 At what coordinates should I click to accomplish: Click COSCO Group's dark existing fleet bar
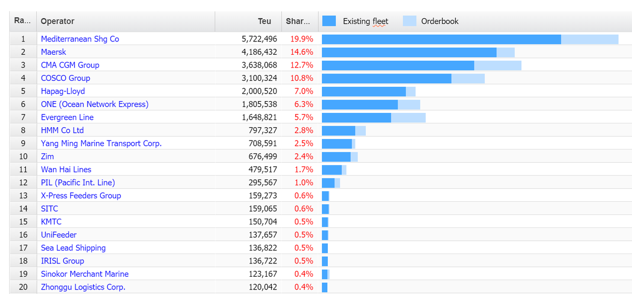pos(387,78)
